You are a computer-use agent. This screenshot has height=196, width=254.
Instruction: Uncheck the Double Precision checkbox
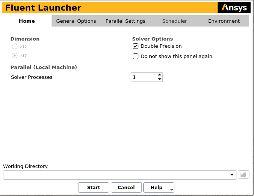[x=136, y=46]
